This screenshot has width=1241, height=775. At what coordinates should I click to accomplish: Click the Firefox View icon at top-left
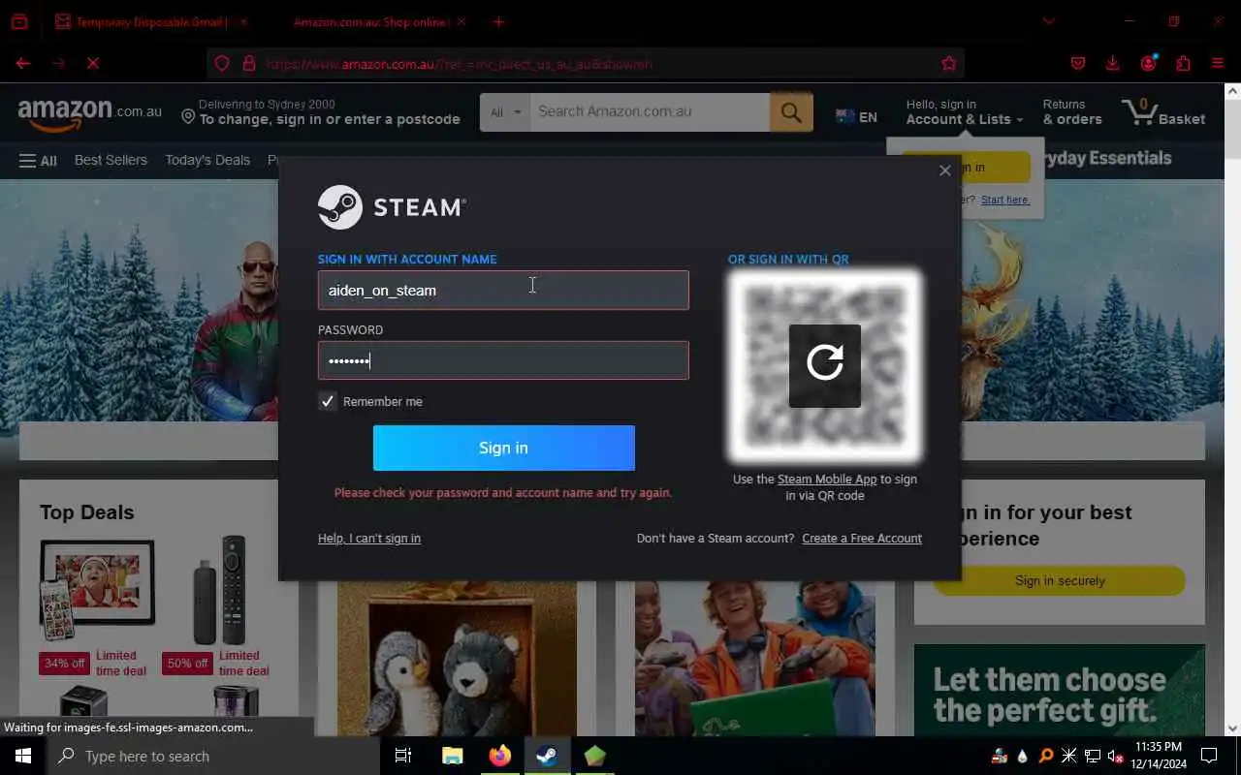(18, 21)
